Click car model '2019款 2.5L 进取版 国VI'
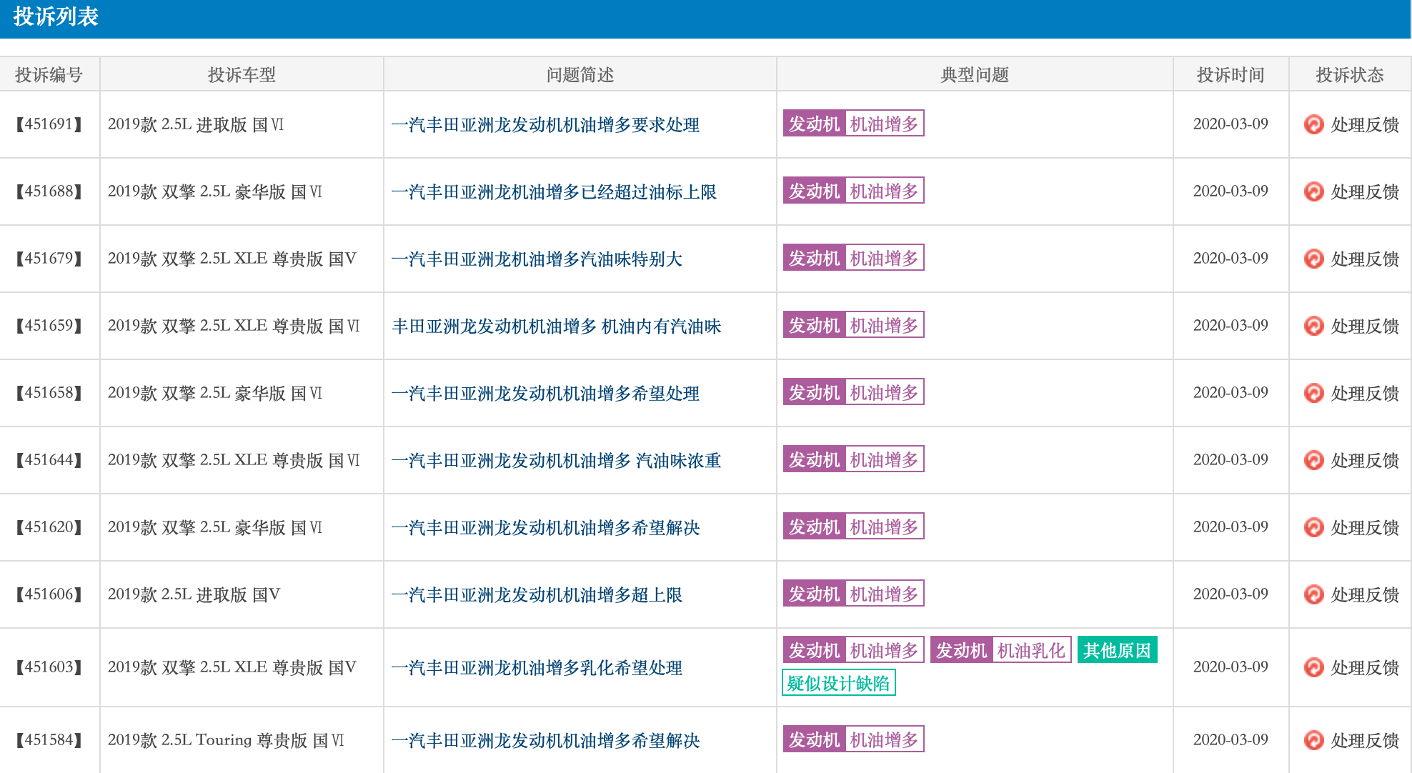Viewport: 1412px width, 773px height. pyautogui.click(x=196, y=124)
